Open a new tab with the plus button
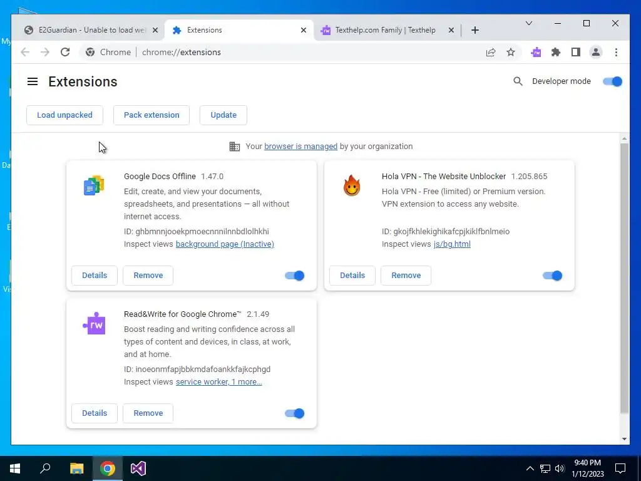The height and width of the screenshot is (481, 641). point(474,30)
